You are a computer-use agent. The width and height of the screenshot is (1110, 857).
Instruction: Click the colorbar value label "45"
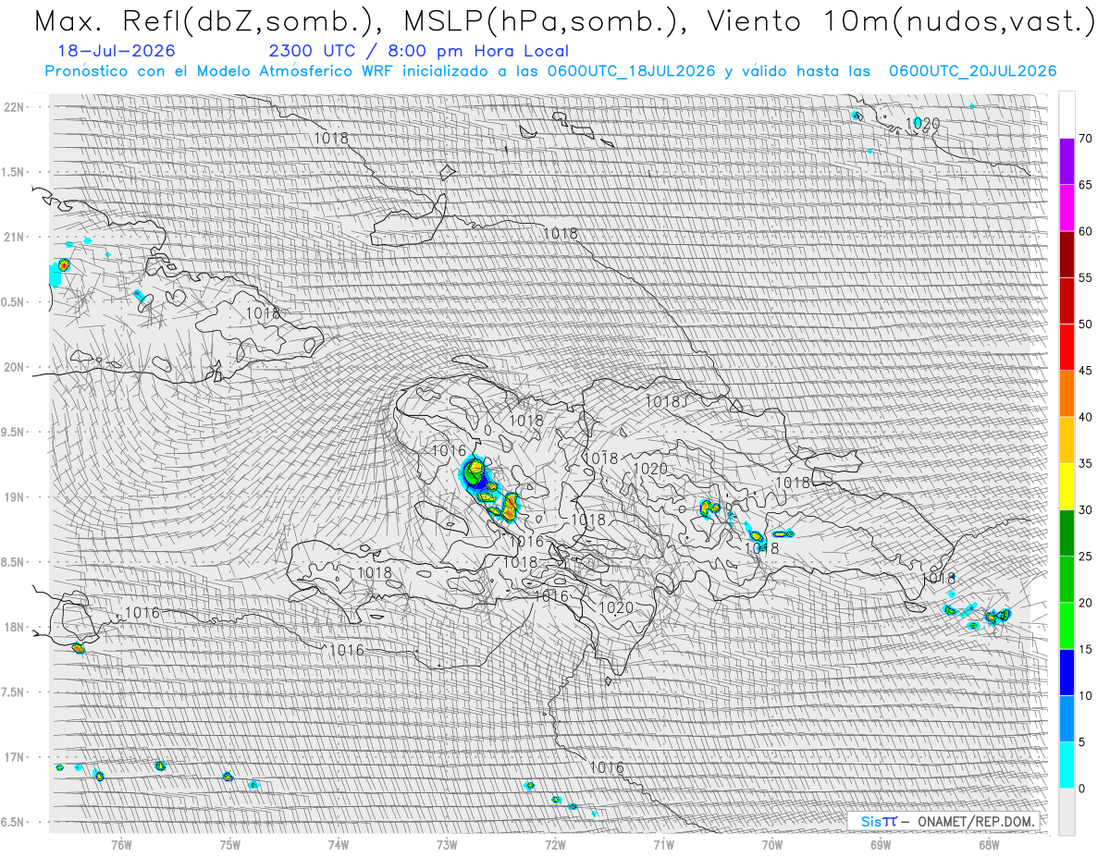(1085, 371)
